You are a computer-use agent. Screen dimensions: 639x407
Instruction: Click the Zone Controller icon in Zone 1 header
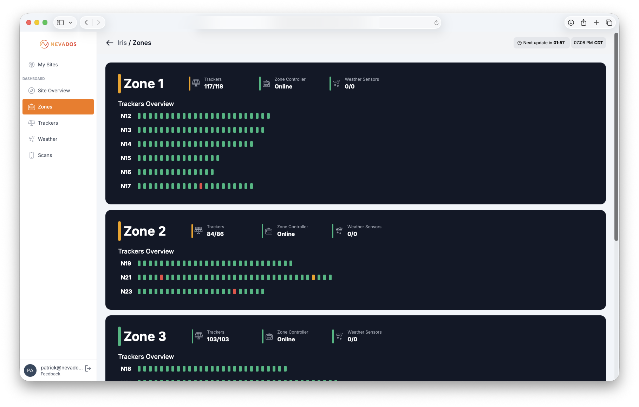[266, 83]
